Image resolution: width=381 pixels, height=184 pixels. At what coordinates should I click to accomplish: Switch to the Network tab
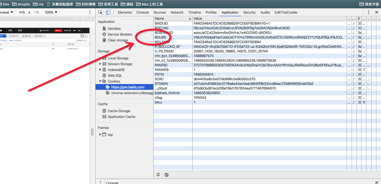pos(177,12)
